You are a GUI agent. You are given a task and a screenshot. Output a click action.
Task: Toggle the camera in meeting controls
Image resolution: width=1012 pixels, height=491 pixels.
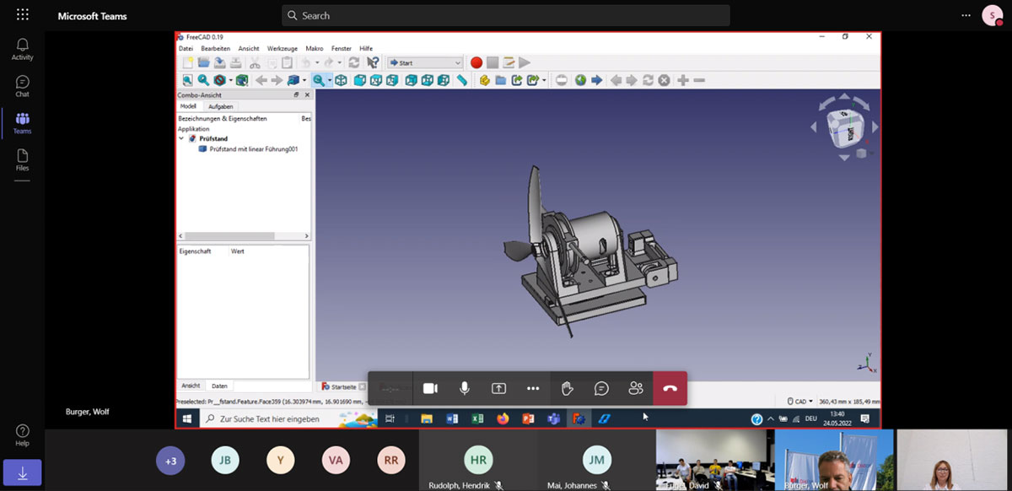coord(430,388)
